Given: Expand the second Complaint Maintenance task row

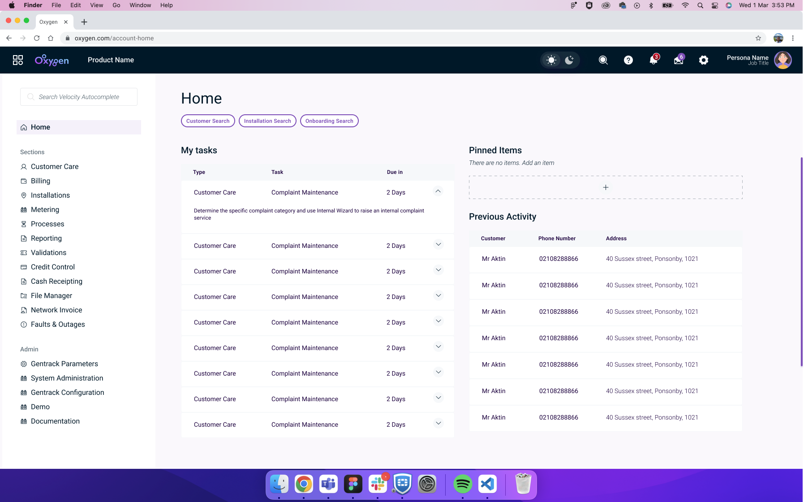Looking at the screenshot, I should click(438, 245).
